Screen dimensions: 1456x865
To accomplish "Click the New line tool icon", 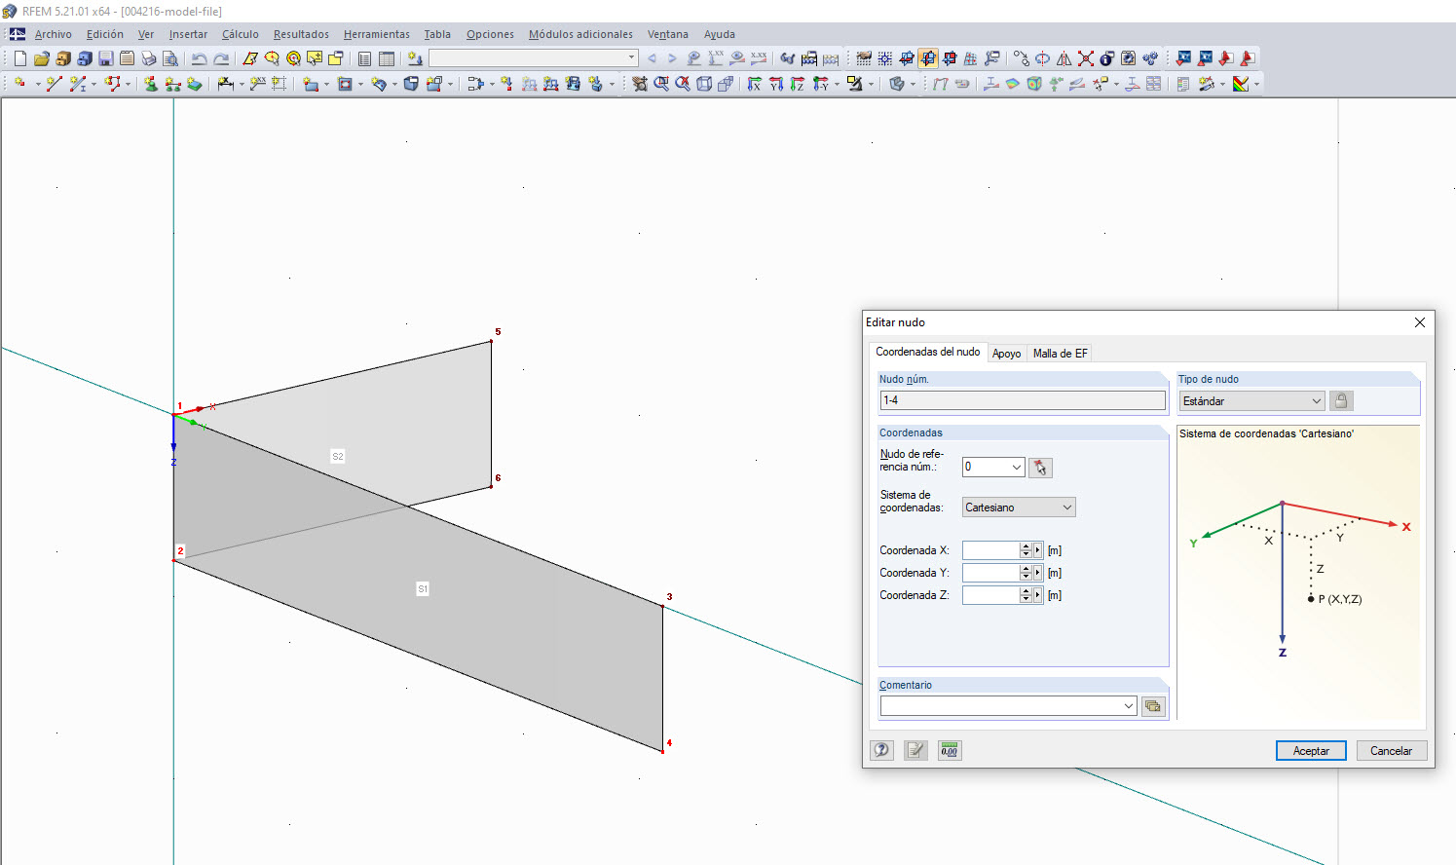I will [54, 84].
